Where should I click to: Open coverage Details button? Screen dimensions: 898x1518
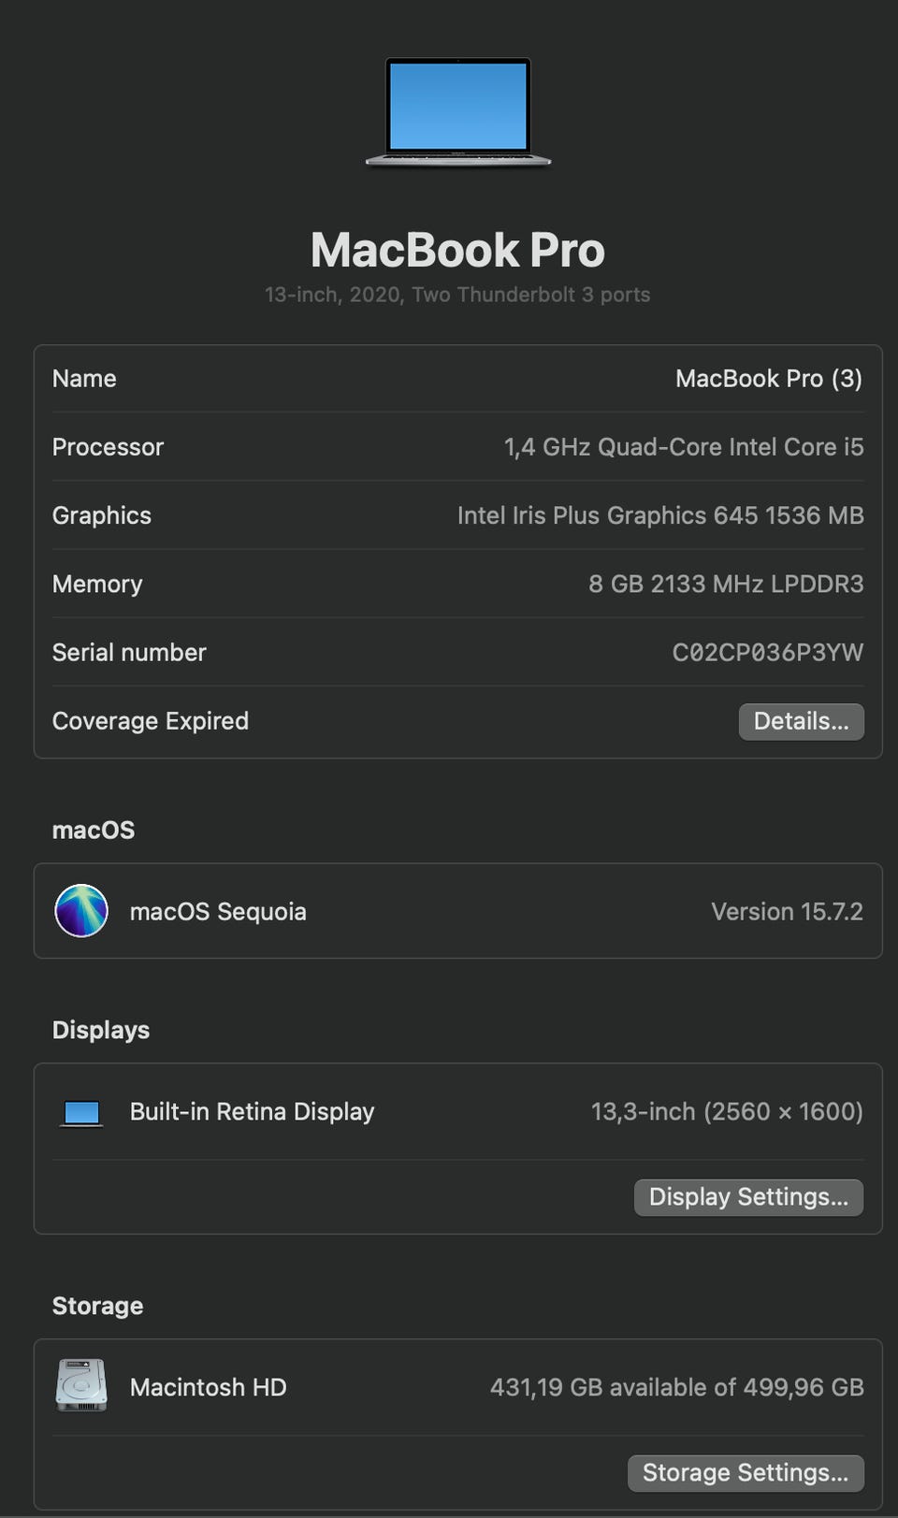801,721
